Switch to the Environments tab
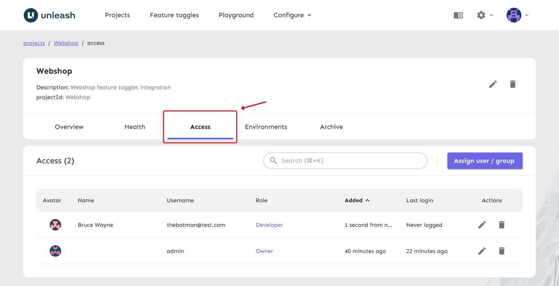The image size is (559, 286). 266,127
